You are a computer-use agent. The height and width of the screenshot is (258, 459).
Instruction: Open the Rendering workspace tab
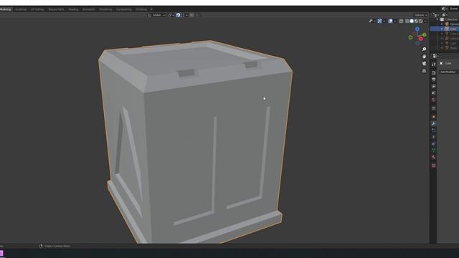click(105, 9)
